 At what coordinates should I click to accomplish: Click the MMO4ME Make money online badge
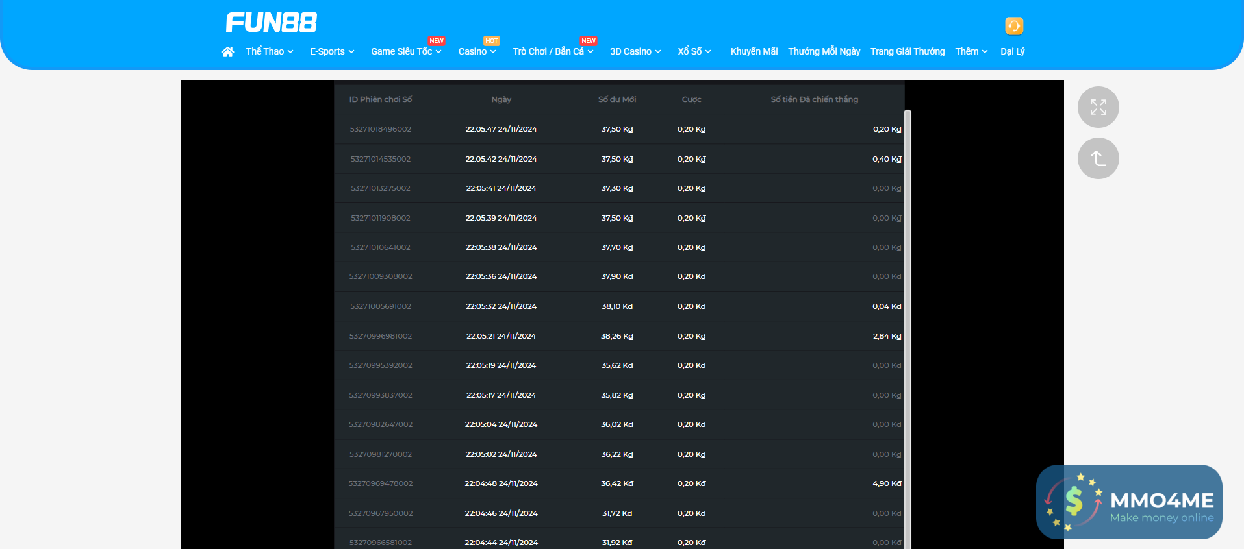[1129, 502]
